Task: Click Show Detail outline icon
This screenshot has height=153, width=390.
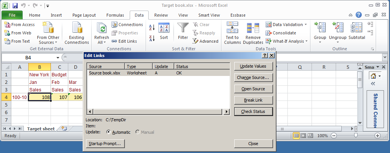Action: [x=371, y=25]
